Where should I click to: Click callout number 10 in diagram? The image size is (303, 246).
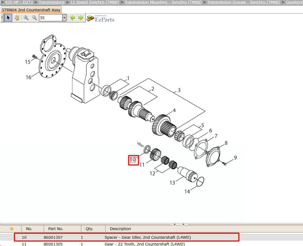tap(133, 160)
